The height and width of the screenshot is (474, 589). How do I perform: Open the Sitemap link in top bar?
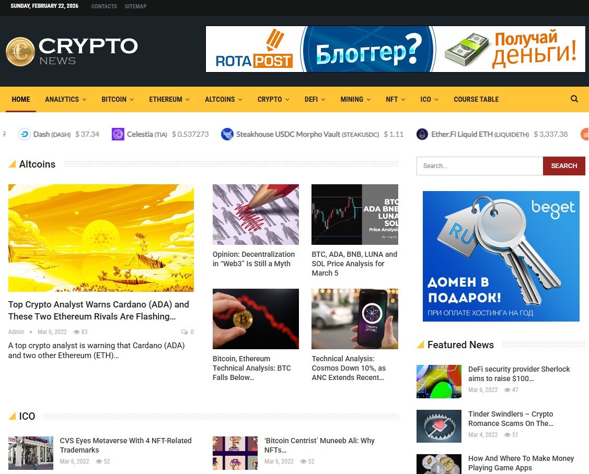pyautogui.click(x=135, y=6)
